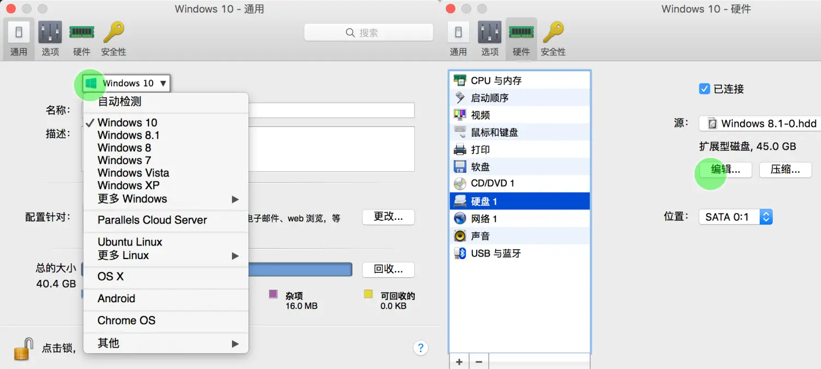
Task: Click the 0.0 KB value
Action: (394, 306)
